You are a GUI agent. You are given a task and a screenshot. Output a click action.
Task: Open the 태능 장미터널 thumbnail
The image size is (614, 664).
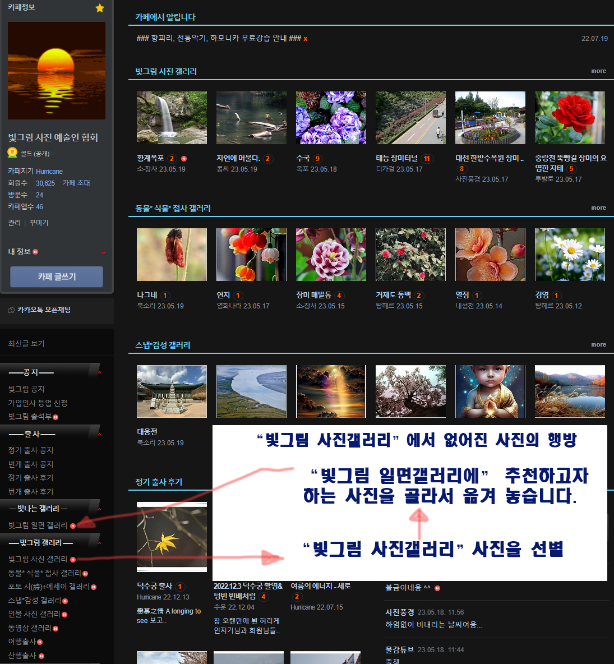411,118
